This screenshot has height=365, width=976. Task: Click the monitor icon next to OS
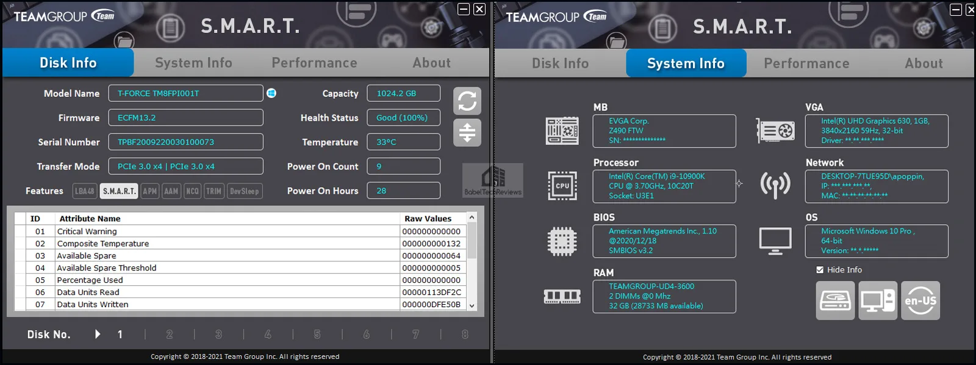click(x=775, y=241)
